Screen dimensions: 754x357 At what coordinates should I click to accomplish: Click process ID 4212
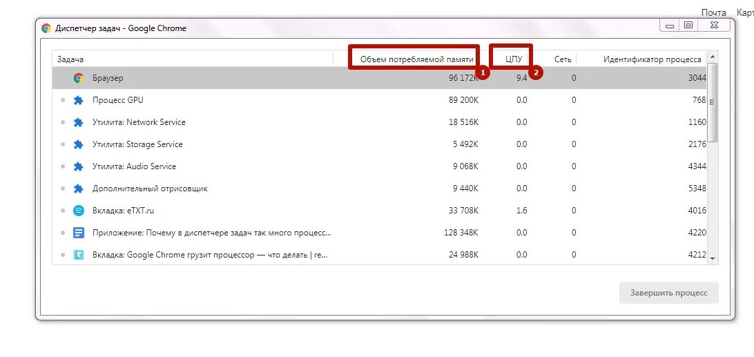pos(697,255)
